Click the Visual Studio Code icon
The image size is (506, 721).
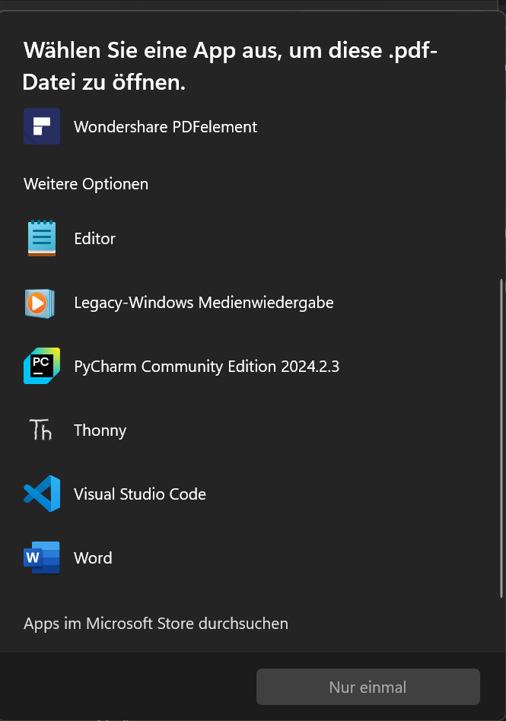42,494
